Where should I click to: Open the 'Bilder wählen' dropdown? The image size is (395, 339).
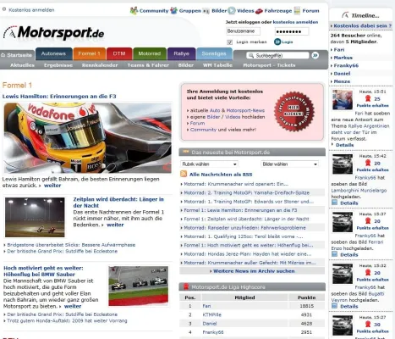289,164
